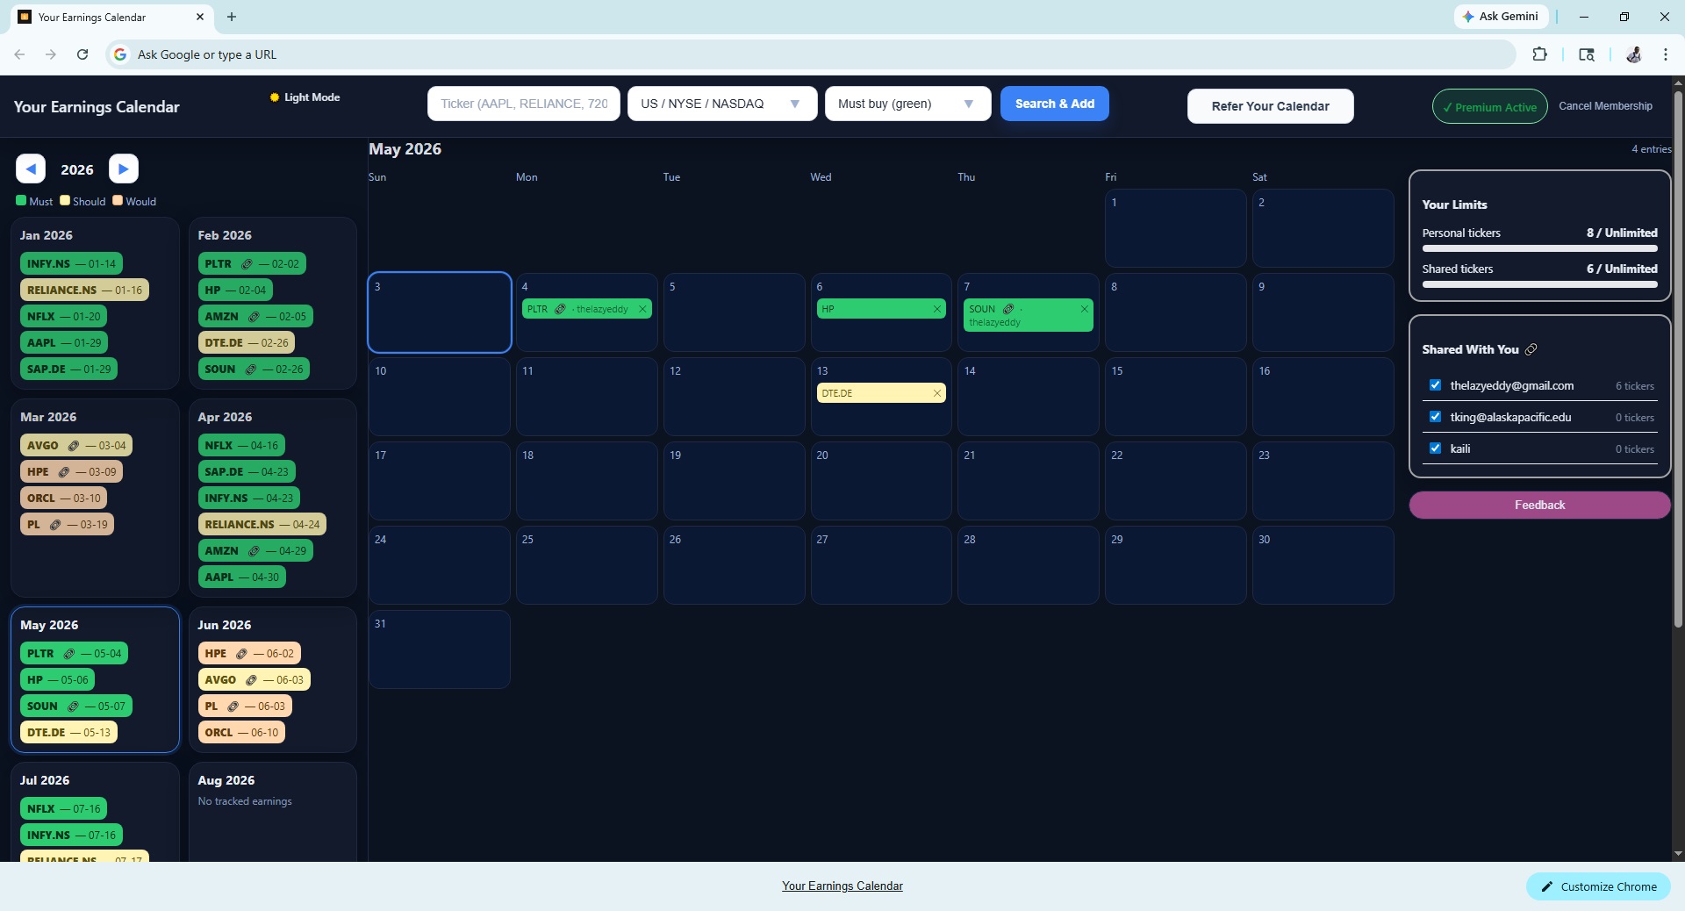This screenshot has width=1685, height=911.
Task: Close the Your Earnings Calendar tab
Action: (200, 17)
